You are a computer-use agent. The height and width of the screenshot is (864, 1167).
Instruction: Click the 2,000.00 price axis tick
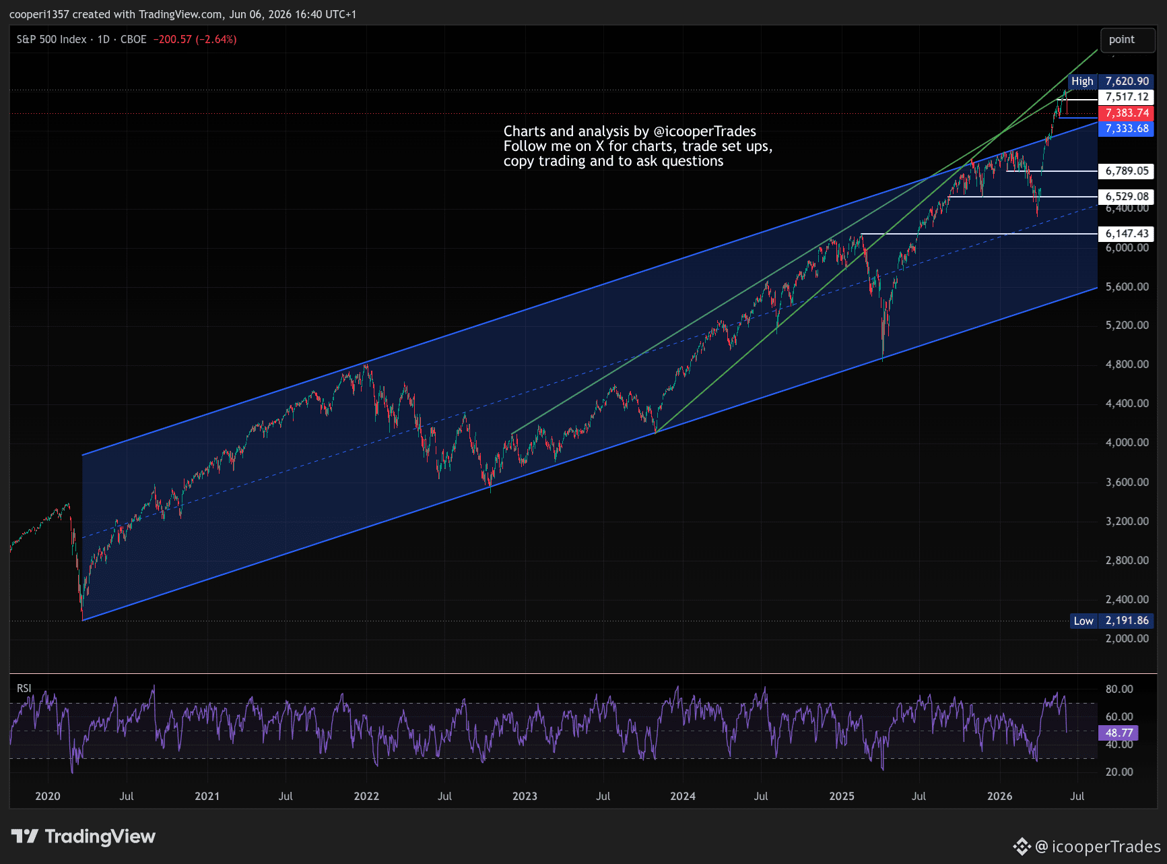(1127, 639)
